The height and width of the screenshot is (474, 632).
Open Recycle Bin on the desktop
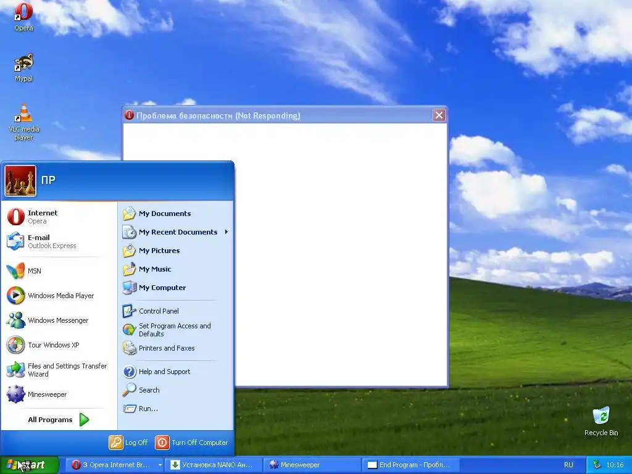point(601,422)
